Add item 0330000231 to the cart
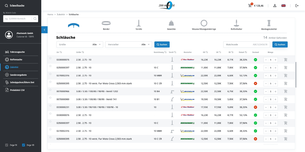 click(286, 107)
